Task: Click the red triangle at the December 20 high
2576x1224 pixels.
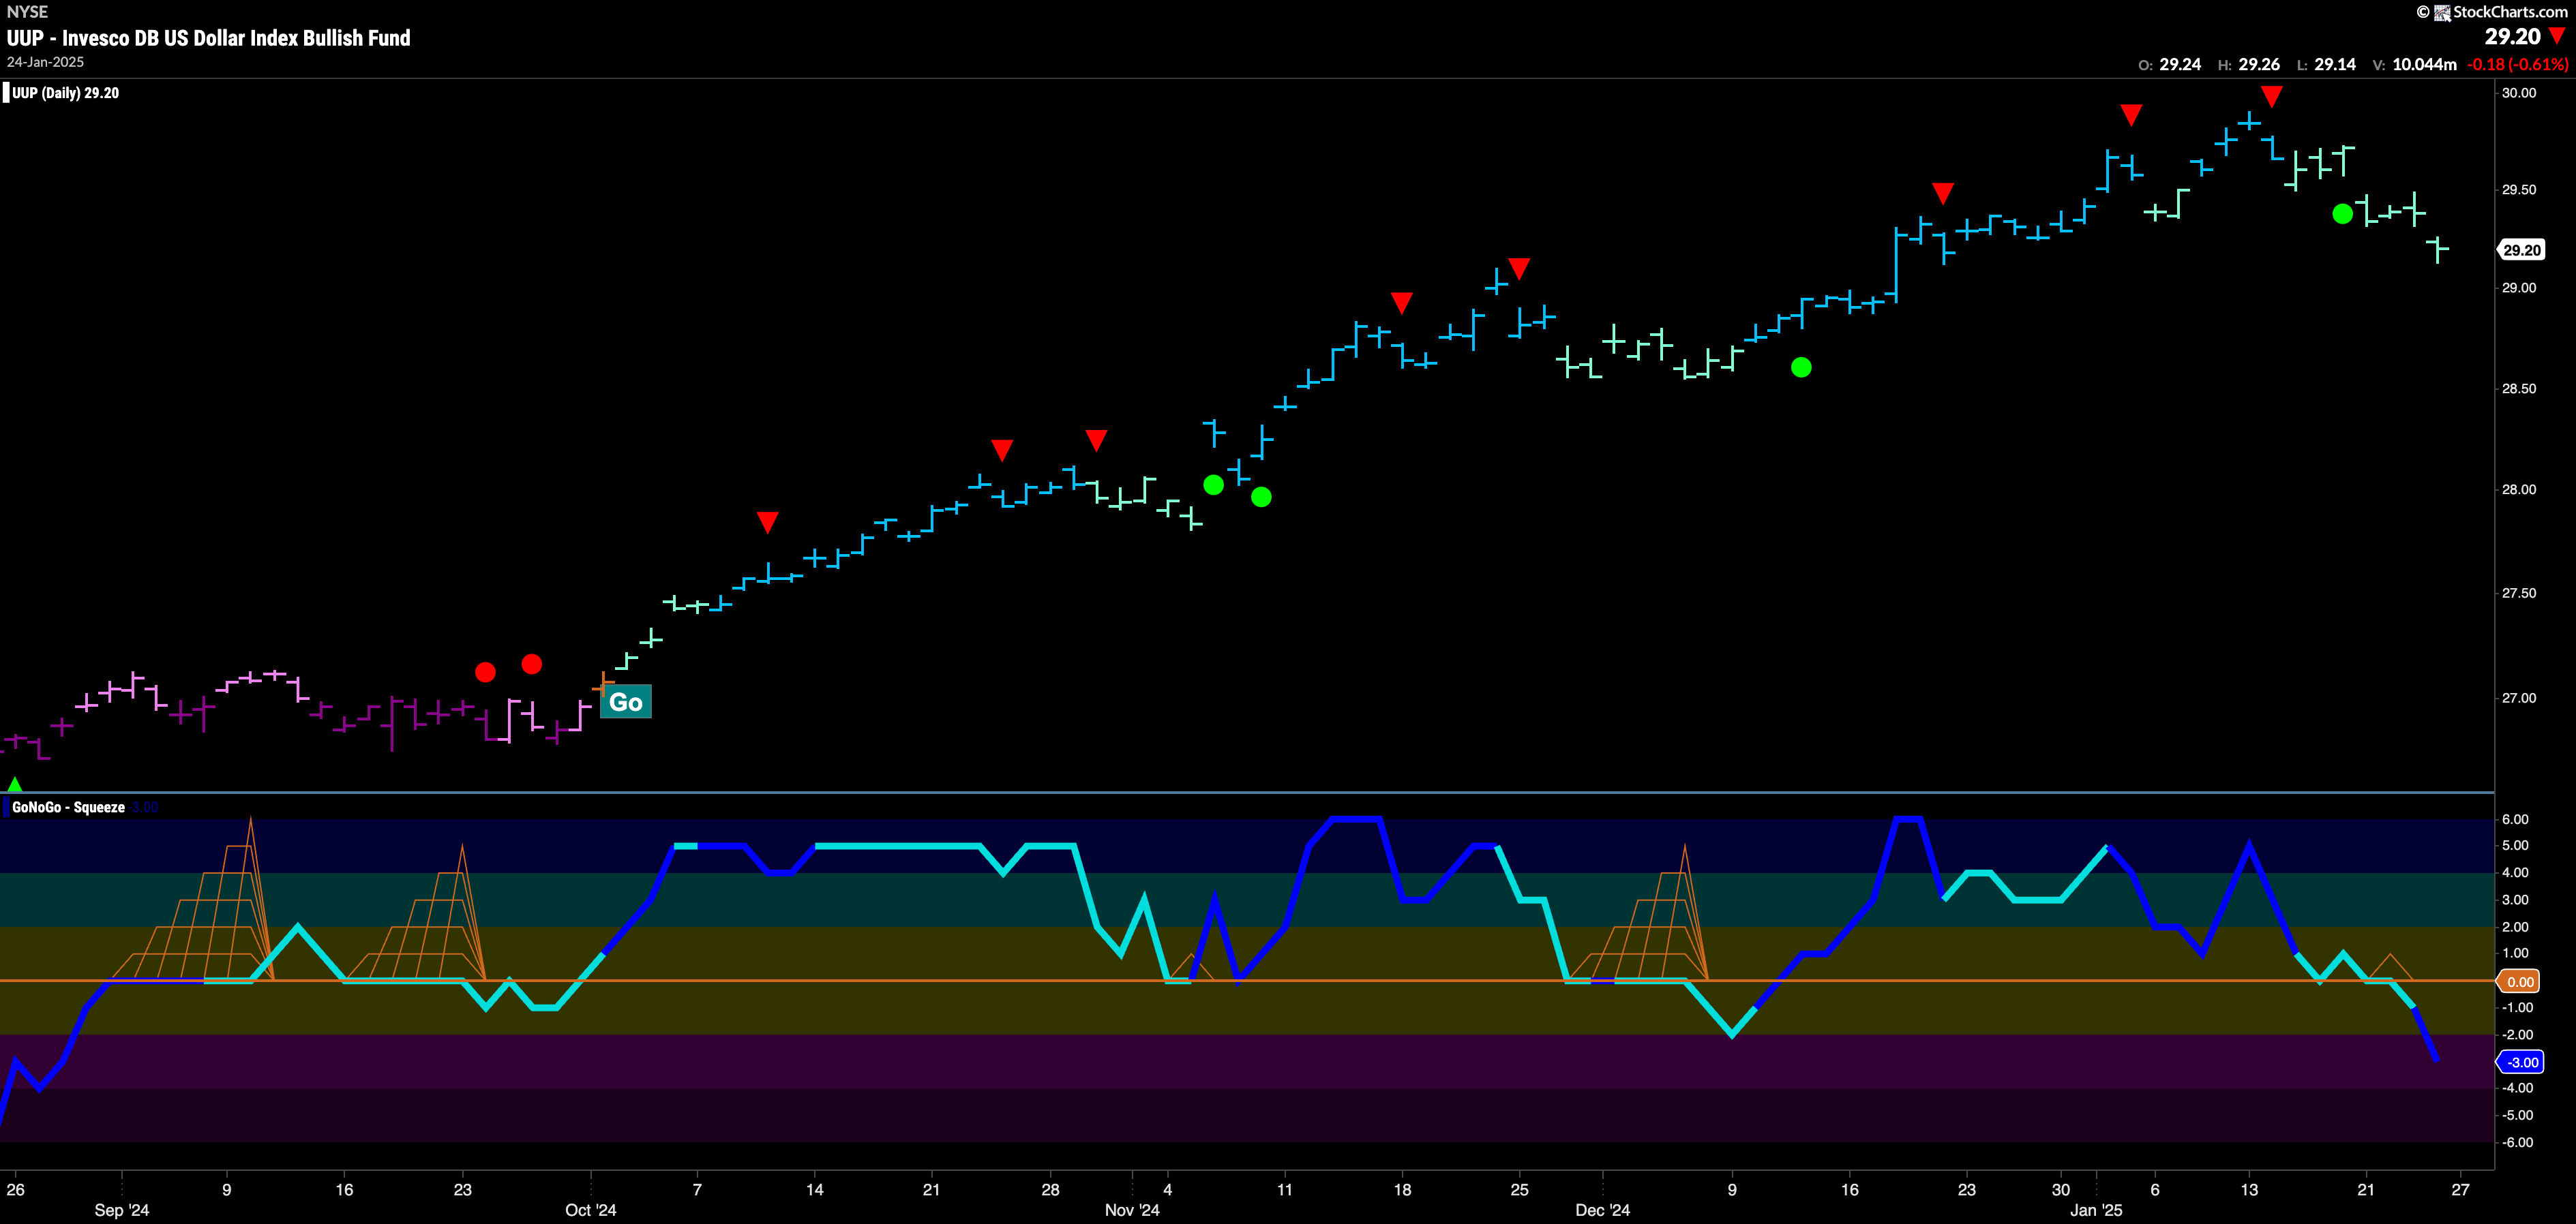Action: (1942, 193)
